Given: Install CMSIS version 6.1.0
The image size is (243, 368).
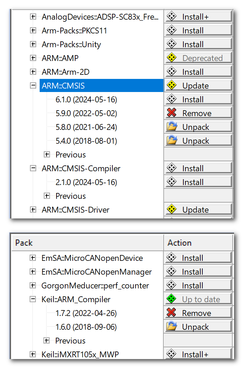Looking at the screenshot, I should click(x=199, y=99).
